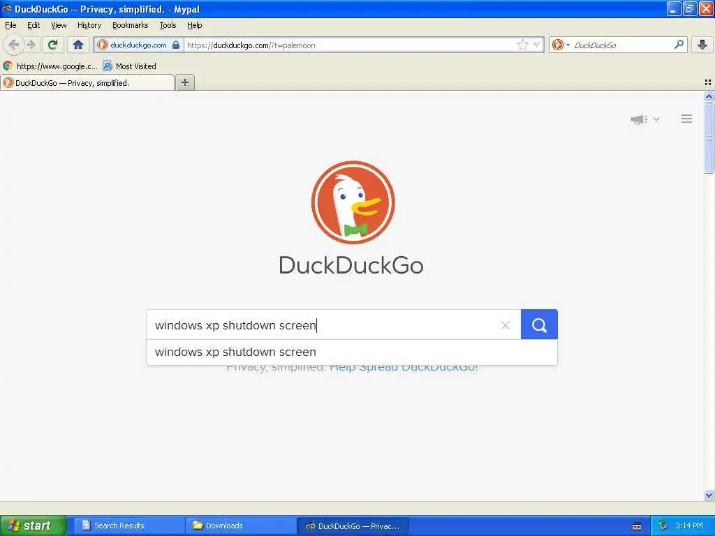Click the URL address bar field
The width and height of the screenshot is (715, 536).
click(351, 45)
